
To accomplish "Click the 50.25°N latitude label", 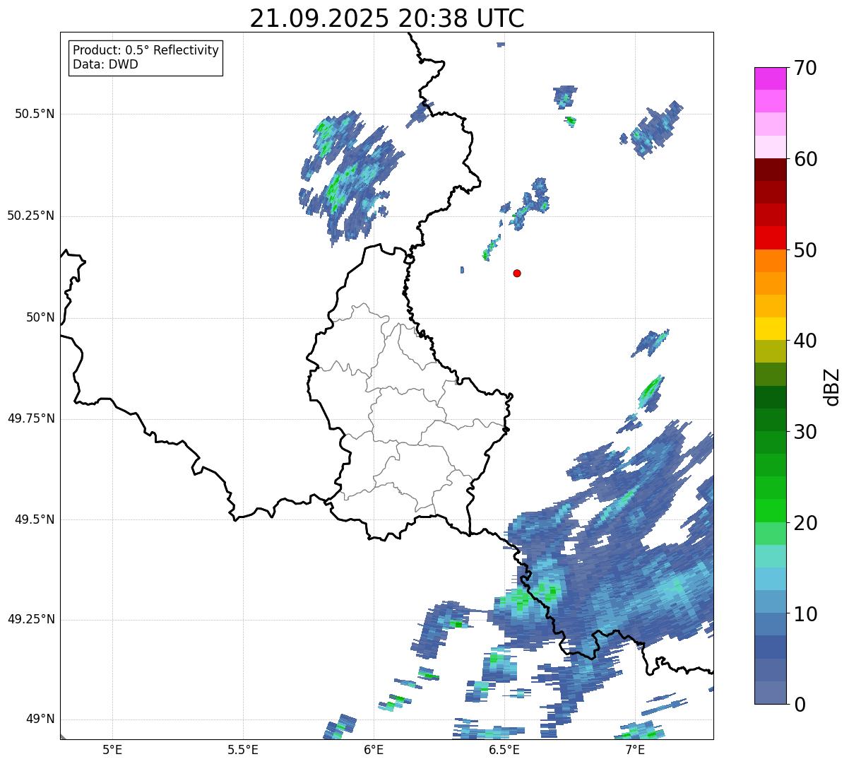I will pos(31,216).
